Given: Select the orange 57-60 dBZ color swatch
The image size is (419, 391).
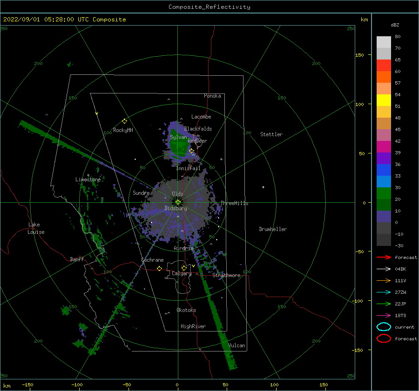Looking at the screenshot, I should [x=384, y=77].
